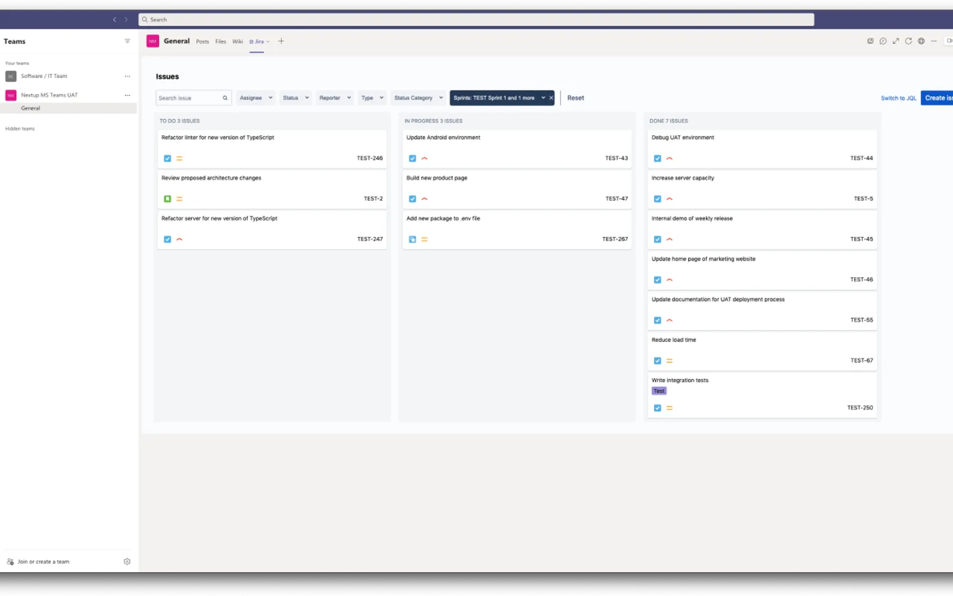Open Teams settings gear at bottom of sidebar

coord(127,561)
